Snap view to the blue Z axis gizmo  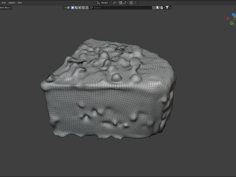pyautogui.click(x=234, y=15)
